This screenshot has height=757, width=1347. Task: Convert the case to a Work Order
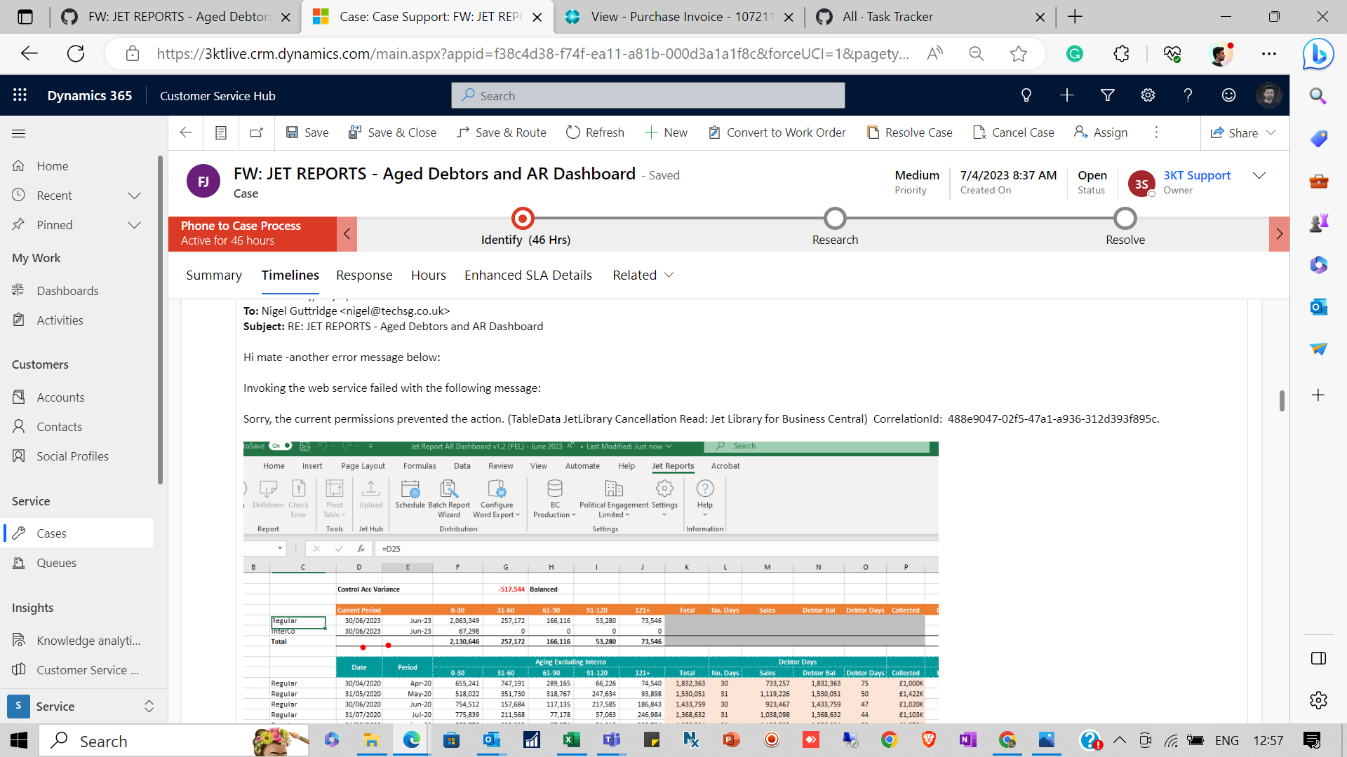(777, 132)
